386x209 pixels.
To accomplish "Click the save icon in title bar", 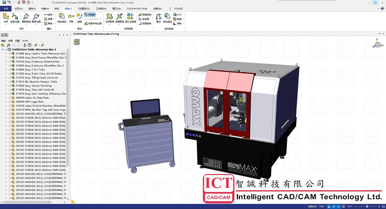I will (4, 2).
